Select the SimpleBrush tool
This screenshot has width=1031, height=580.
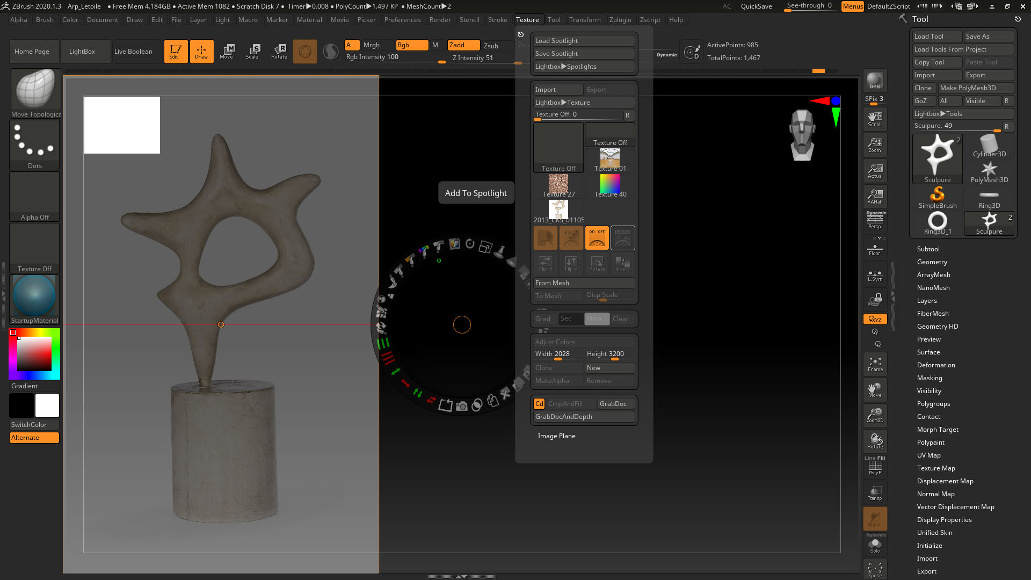tap(938, 197)
